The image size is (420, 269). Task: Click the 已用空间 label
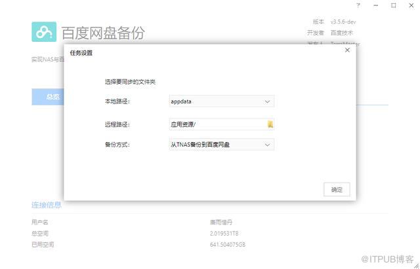[43, 244]
